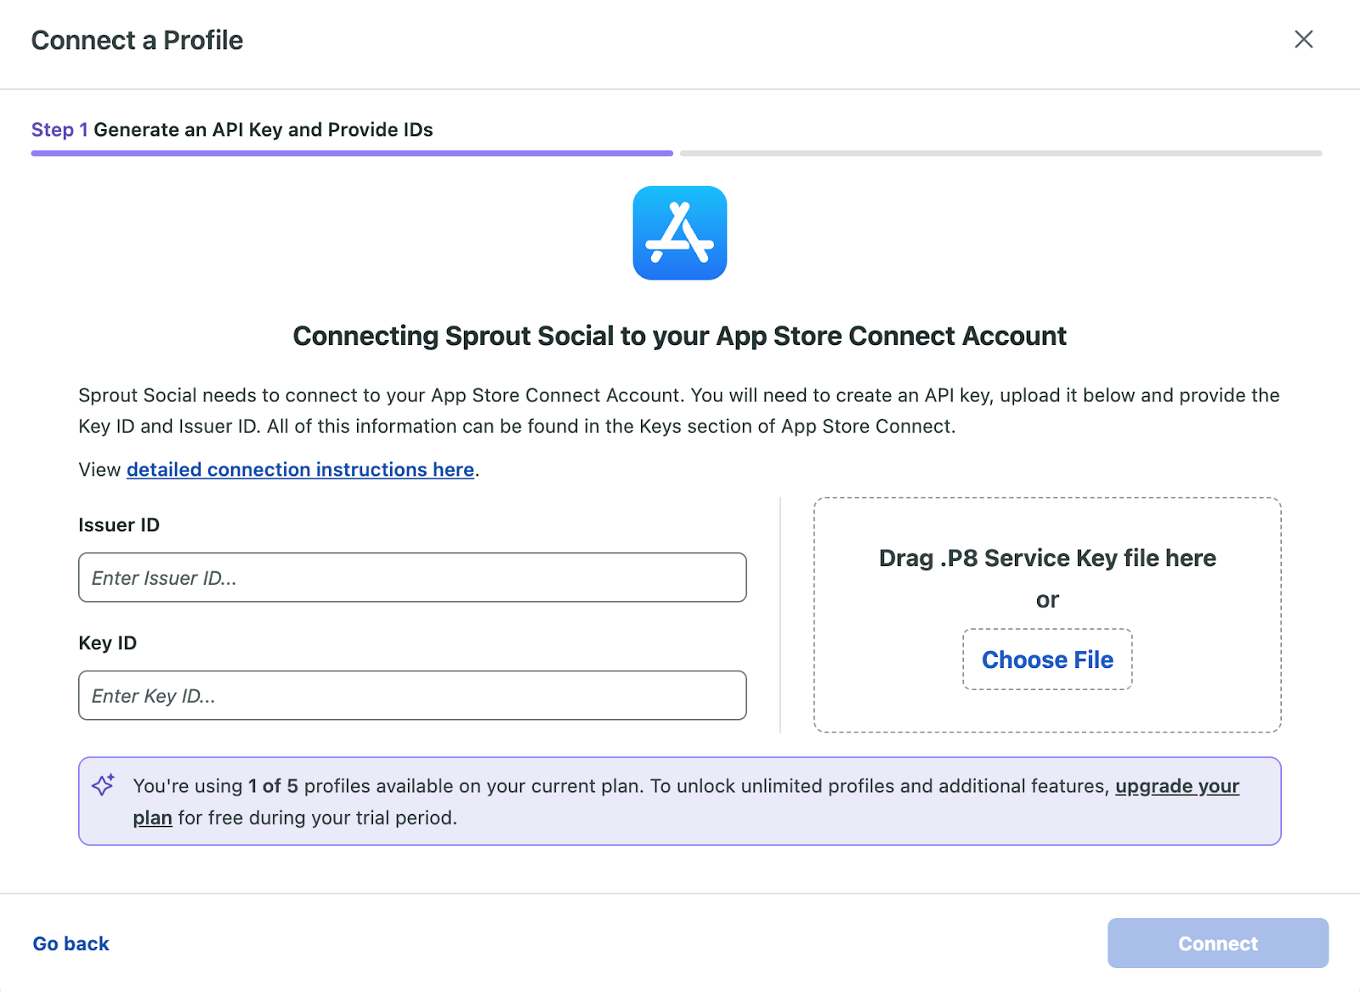The height and width of the screenshot is (991, 1360).
Task: Click the purple Step 1 progress bar
Action: coord(351,153)
